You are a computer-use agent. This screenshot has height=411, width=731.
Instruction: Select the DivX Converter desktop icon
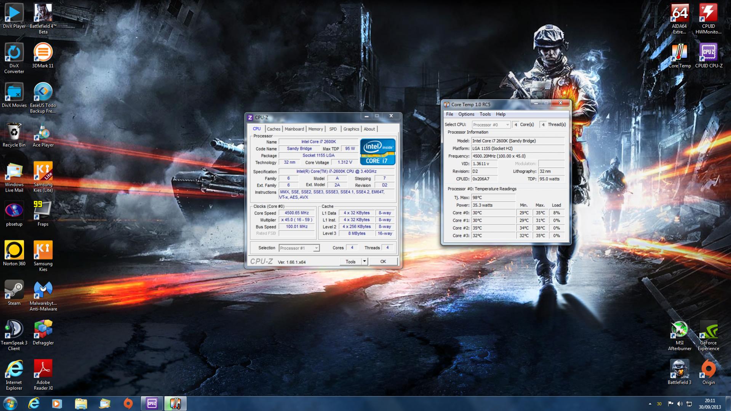click(14, 58)
